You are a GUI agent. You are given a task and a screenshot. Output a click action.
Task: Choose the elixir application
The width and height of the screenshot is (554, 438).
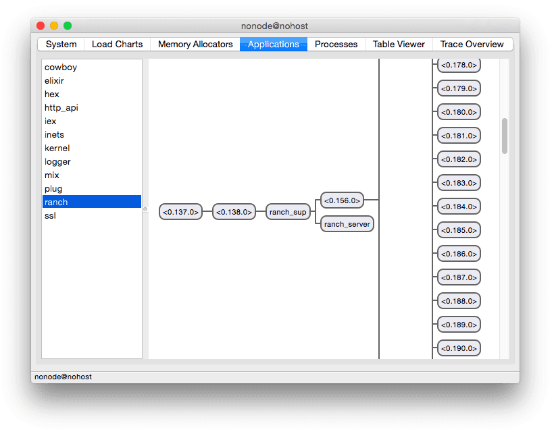(55, 81)
